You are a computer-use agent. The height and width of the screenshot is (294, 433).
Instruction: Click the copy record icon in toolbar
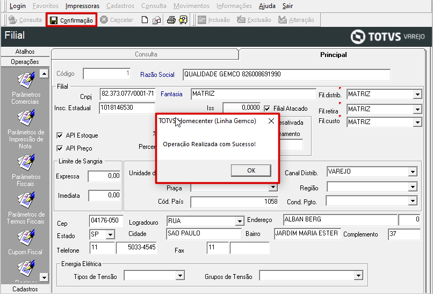[x=156, y=20]
